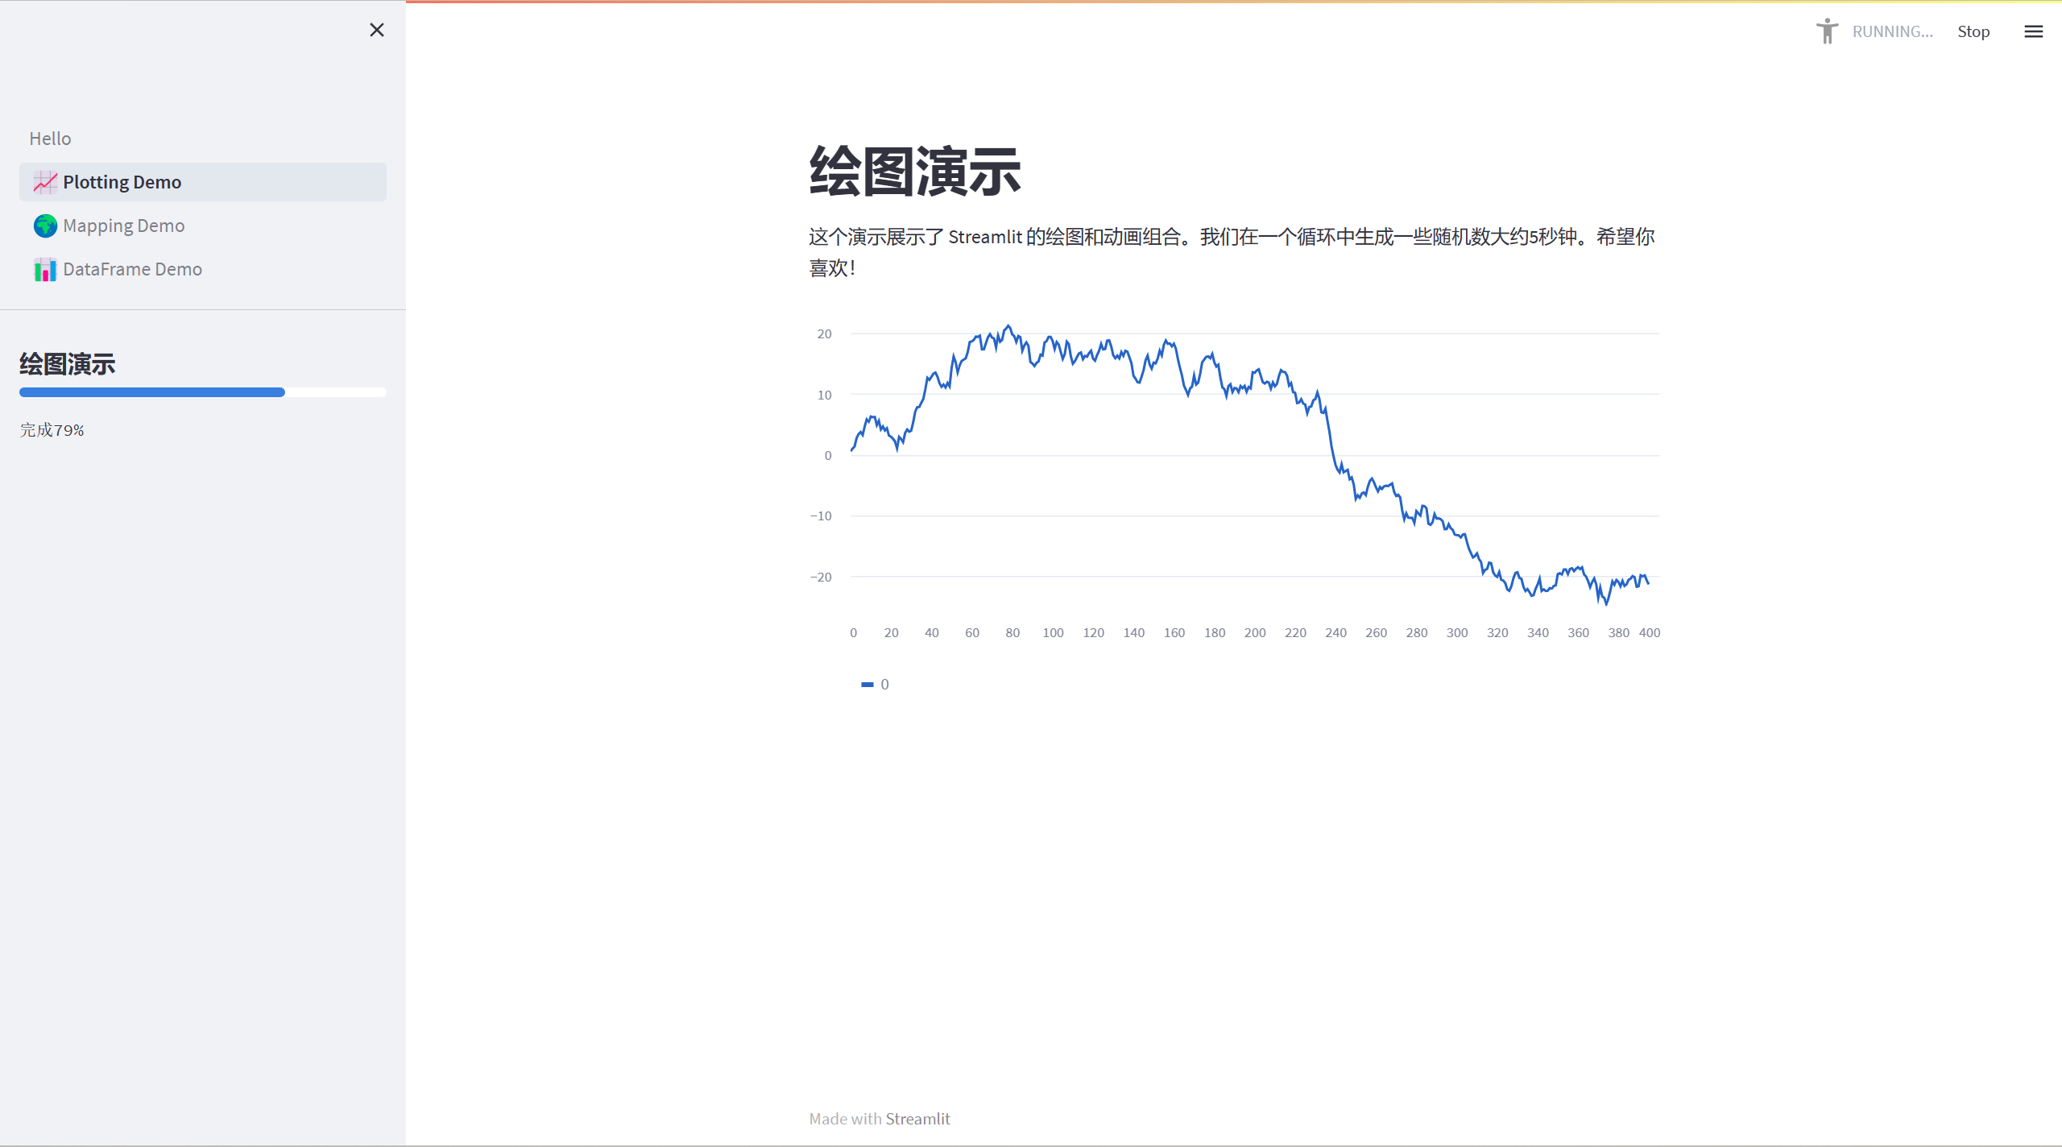Open the hamburger main menu
2062x1147 pixels.
pyautogui.click(x=2033, y=31)
